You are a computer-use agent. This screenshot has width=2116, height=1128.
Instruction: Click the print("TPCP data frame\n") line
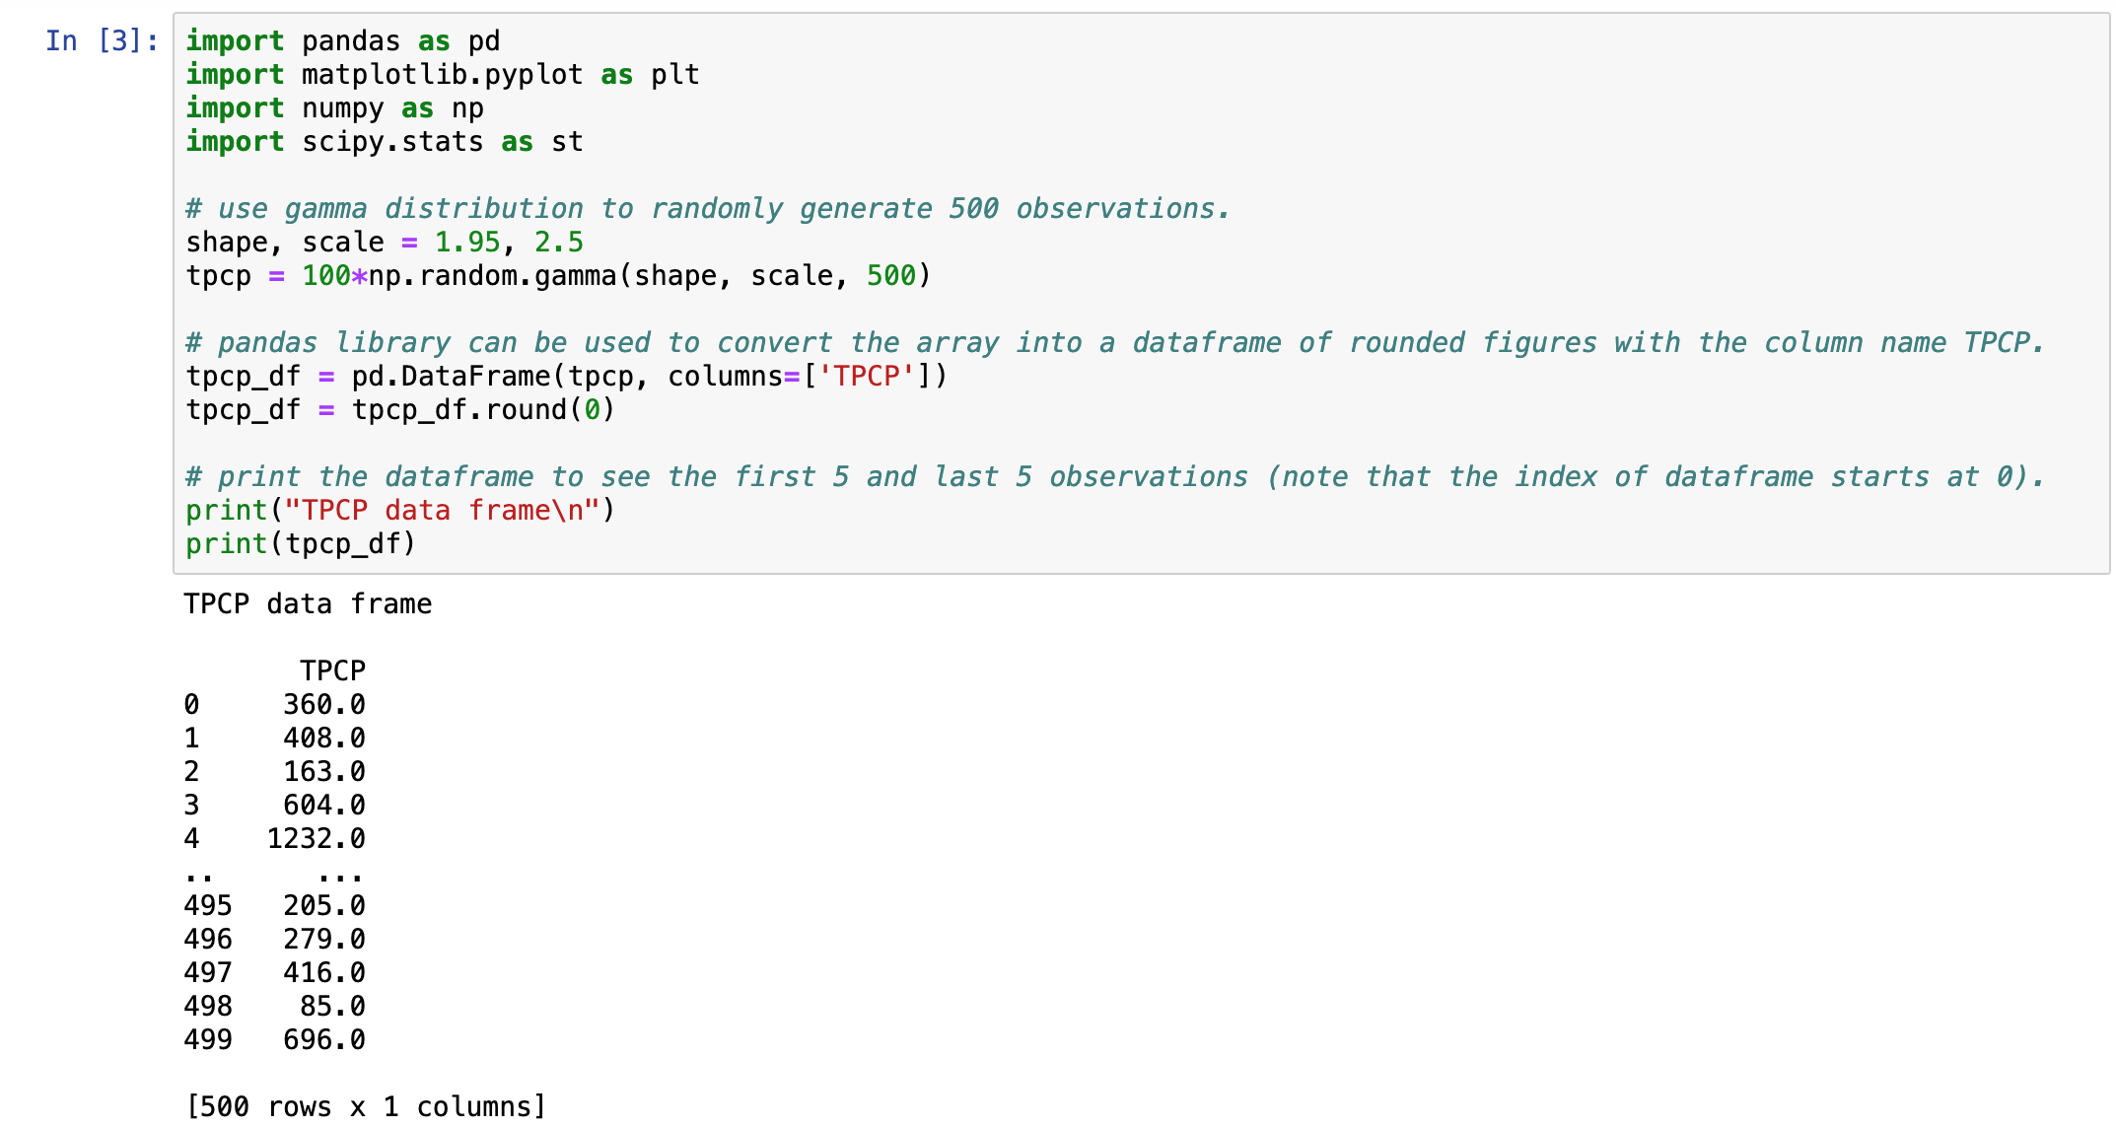[x=400, y=511]
